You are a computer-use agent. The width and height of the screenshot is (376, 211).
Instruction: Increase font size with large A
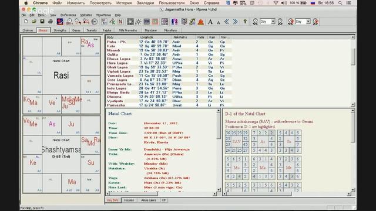[x=210, y=22]
